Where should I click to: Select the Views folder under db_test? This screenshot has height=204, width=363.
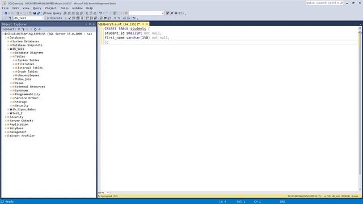coord(19,83)
